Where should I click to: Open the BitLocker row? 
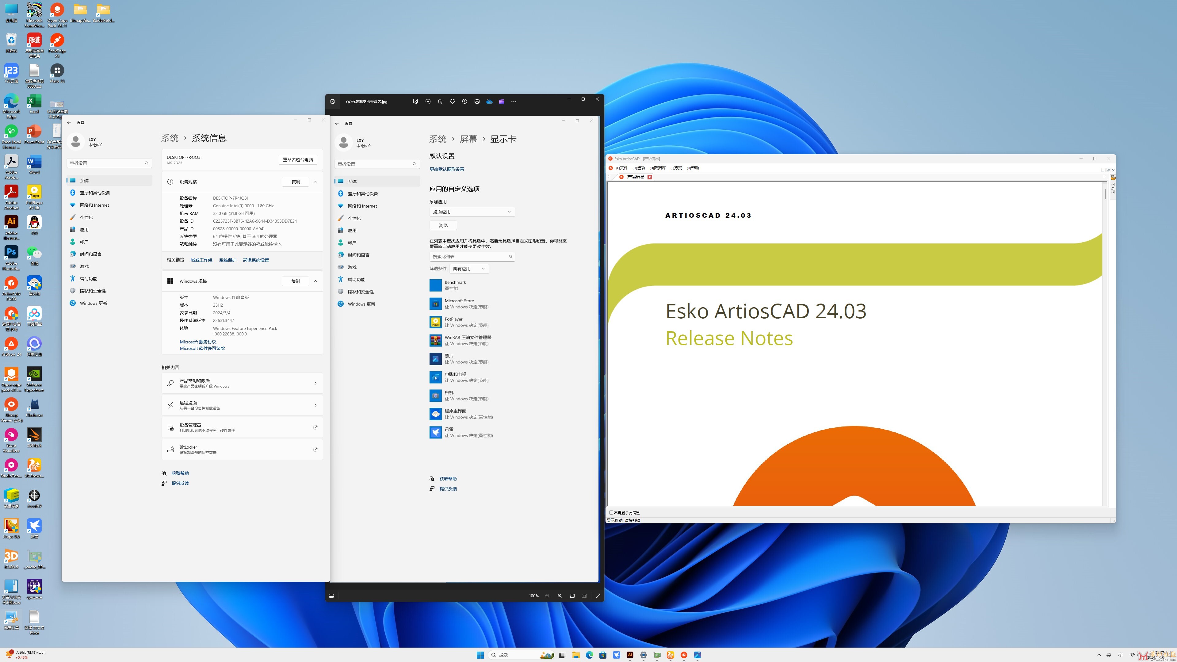coord(242,450)
